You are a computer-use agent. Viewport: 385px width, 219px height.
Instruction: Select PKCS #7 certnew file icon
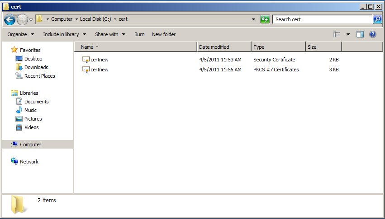pyautogui.click(x=86, y=70)
